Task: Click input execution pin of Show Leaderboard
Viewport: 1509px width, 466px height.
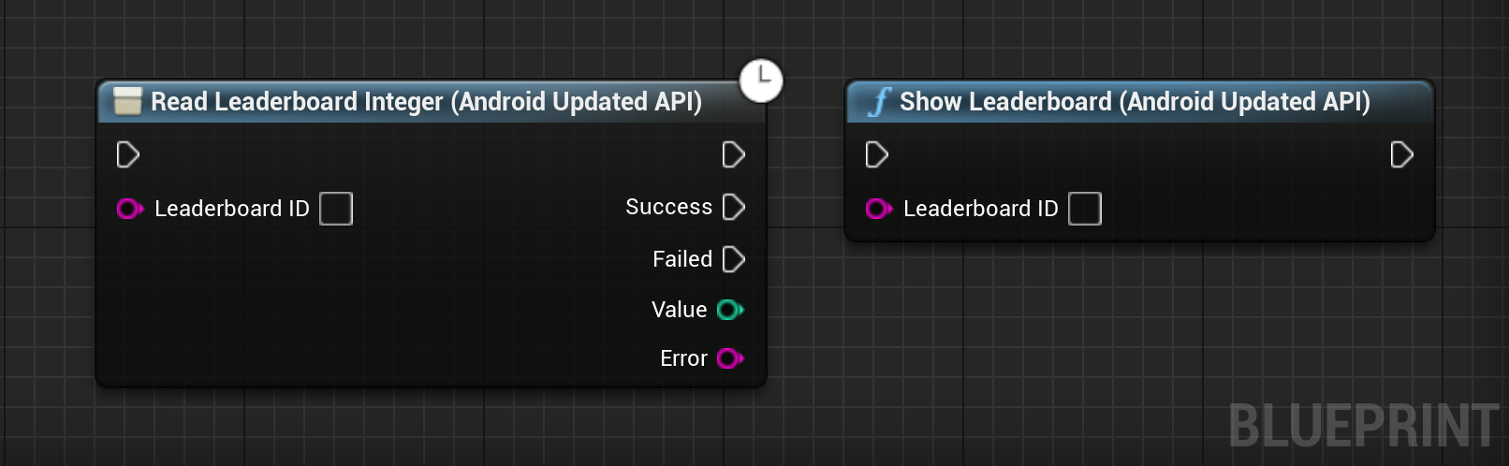Action: tap(877, 154)
